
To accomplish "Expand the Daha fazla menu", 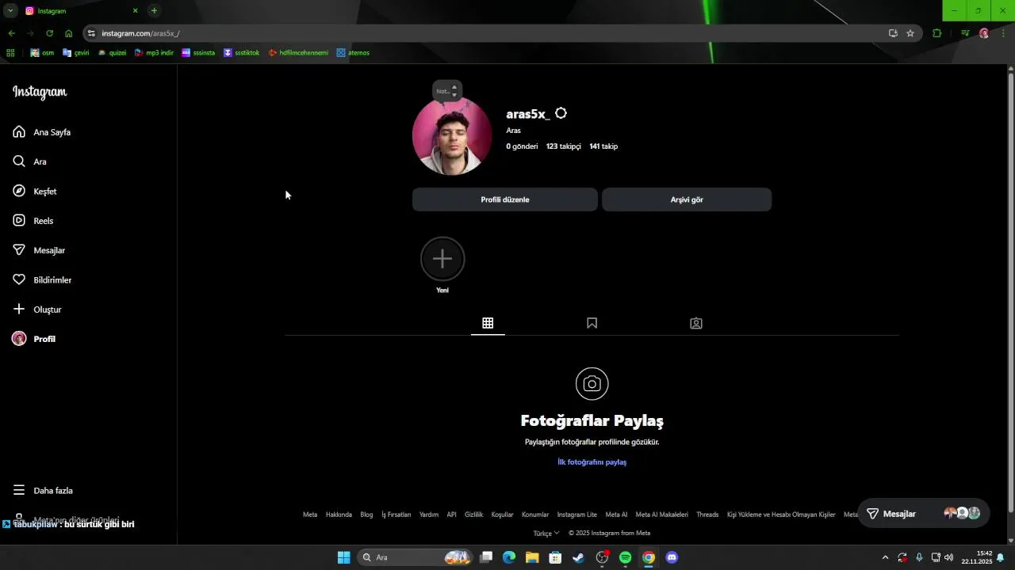I will 44,491.
